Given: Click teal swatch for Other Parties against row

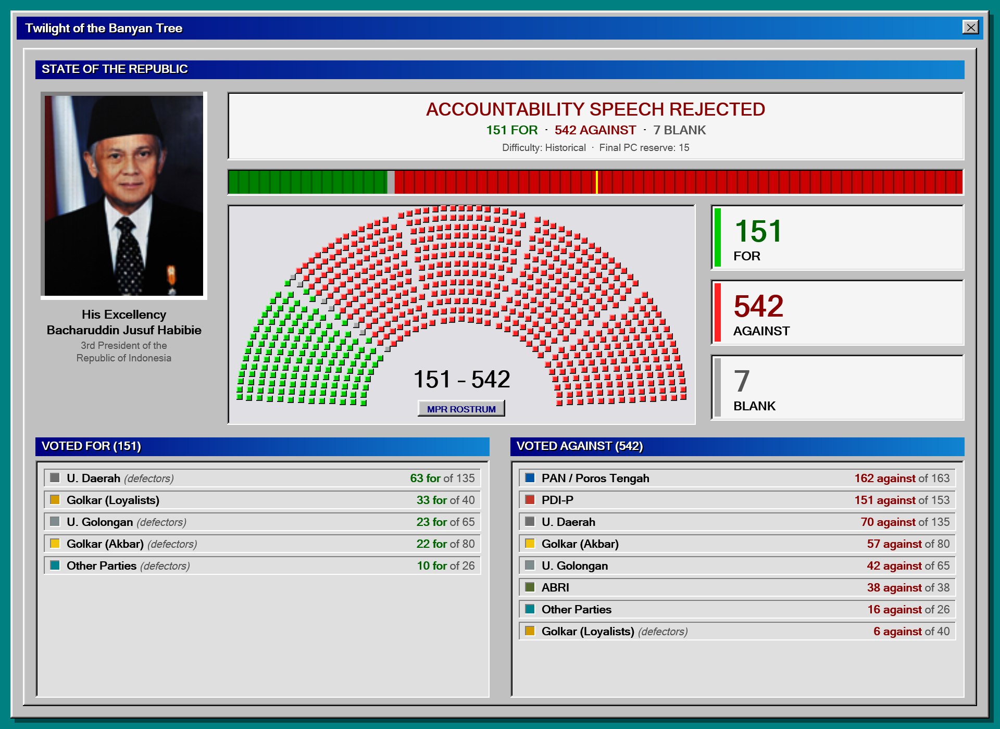Looking at the screenshot, I should tap(530, 609).
